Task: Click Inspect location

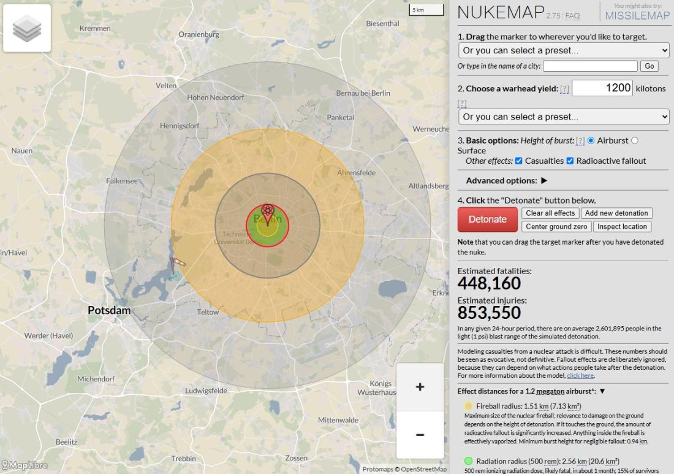Action: 622,227
